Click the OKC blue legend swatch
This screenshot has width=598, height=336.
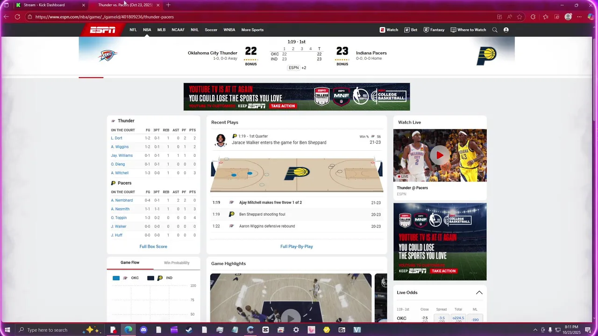116,278
